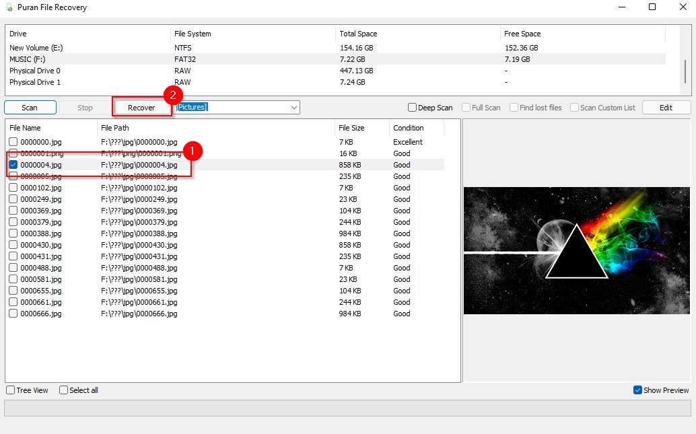Check the Find lost files option
The width and height of the screenshot is (696, 434).
(x=514, y=107)
